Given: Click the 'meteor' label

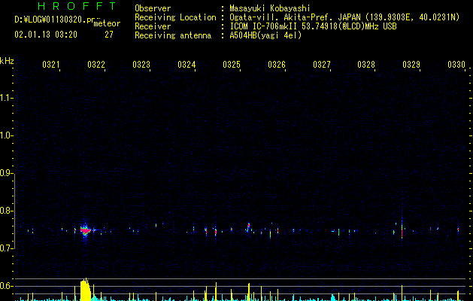Looking at the screenshot, I should click(x=107, y=23).
